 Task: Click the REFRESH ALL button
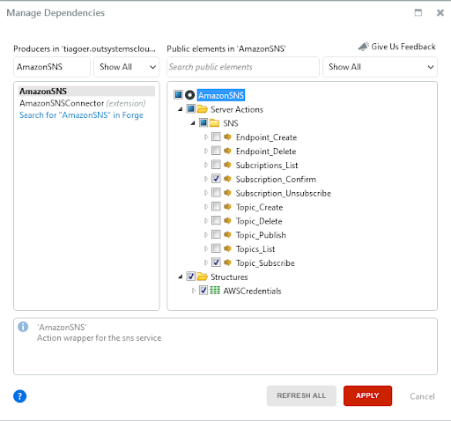pos(301,395)
